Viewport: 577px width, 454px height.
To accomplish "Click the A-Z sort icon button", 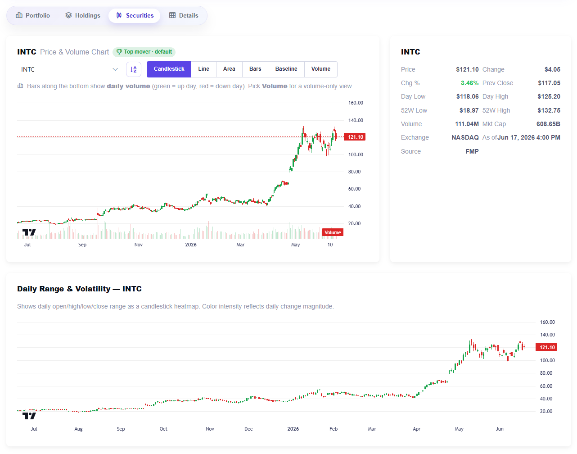I will (x=134, y=69).
